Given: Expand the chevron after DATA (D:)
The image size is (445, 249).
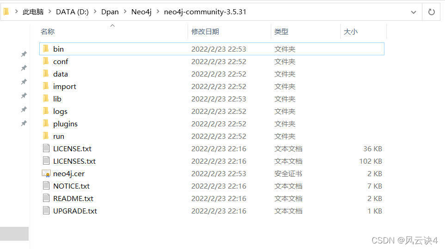Looking at the screenshot, I should click(95, 12).
